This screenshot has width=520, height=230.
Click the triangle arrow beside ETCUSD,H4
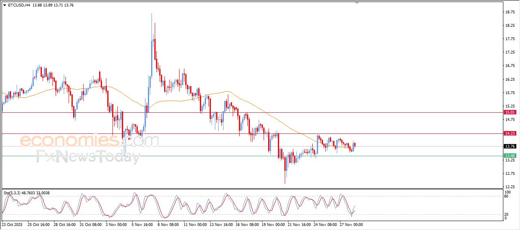pos(4,5)
